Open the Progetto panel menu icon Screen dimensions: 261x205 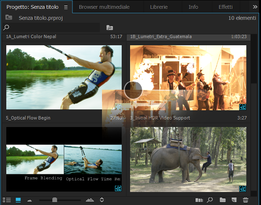pyautogui.click(x=66, y=7)
